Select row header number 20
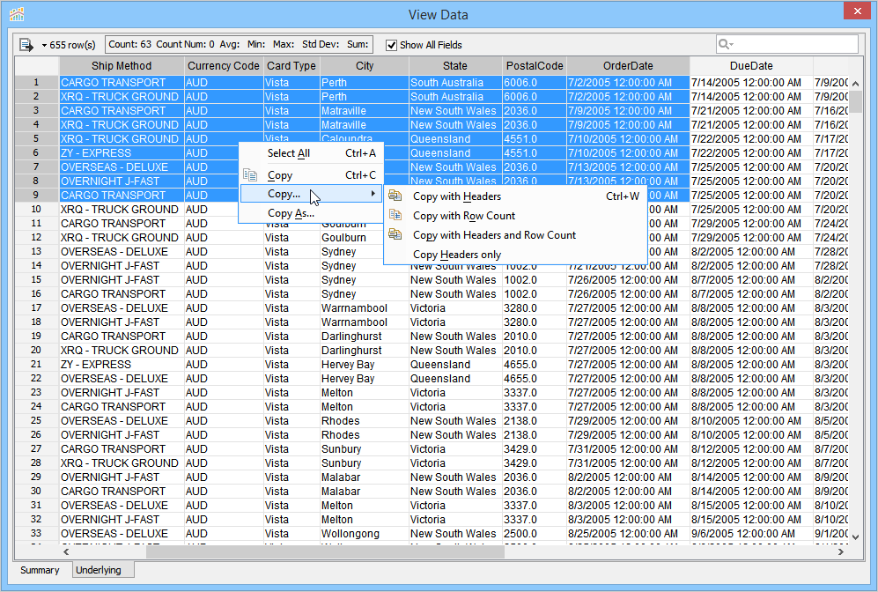878x592 pixels. pos(36,350)
